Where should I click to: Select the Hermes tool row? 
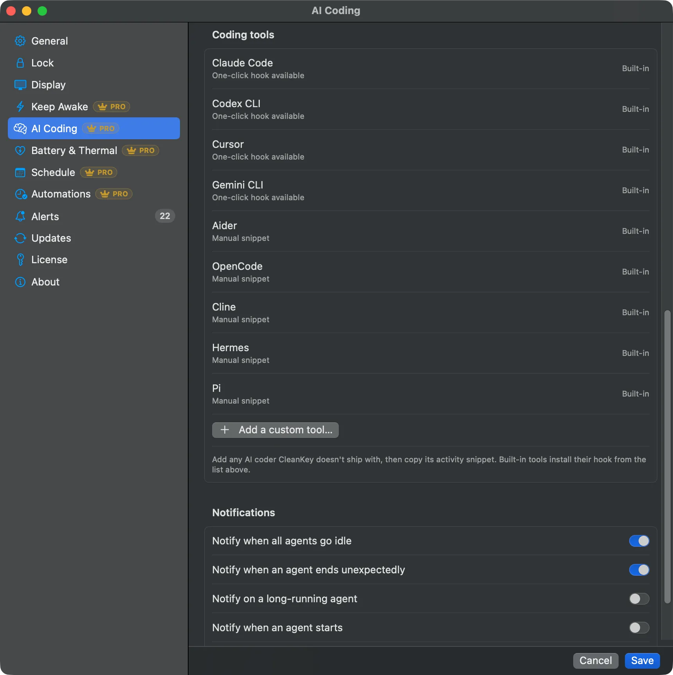pos(430,353)
